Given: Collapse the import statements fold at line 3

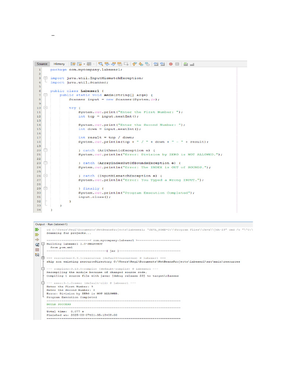Looking at the screenshot, I should coord(45,78).
